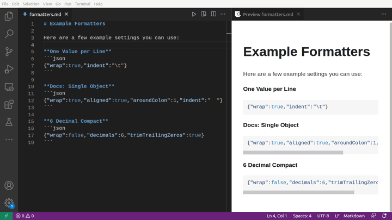The width and height of the screenshot is (392, 220).
Task: Change indentation via Spaces: 4
Action: point(302,216)
